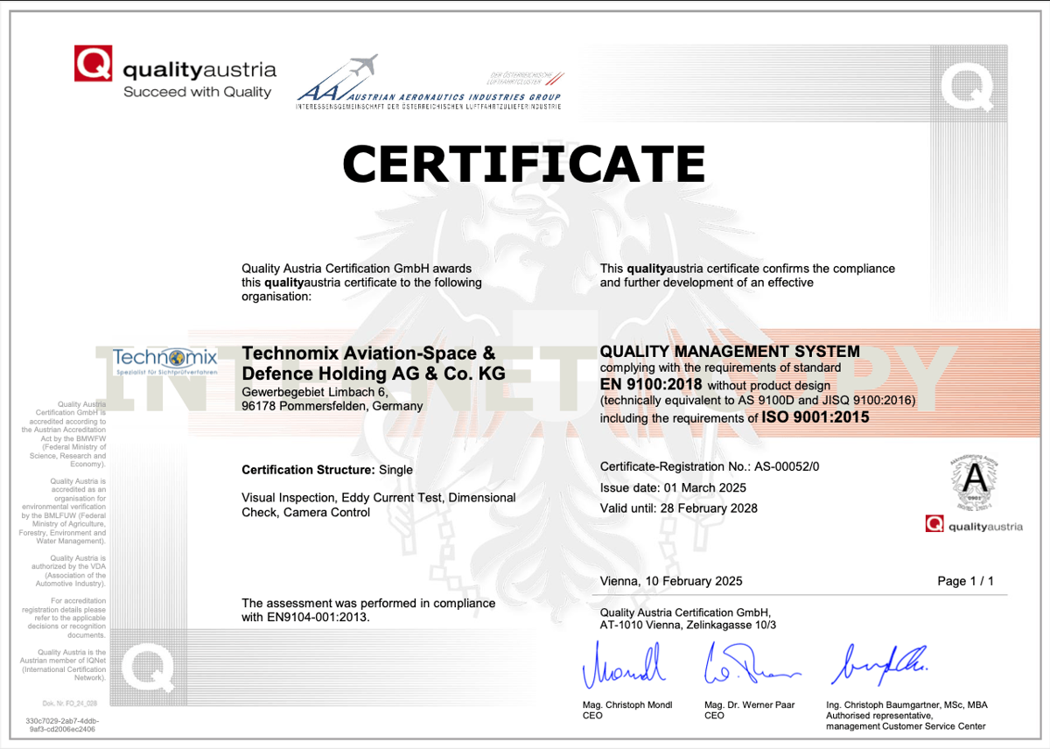Viewport: 1050px width, 749px height.
Task: Click the Vienna, 10 February 2025 text
Action: 671,581
